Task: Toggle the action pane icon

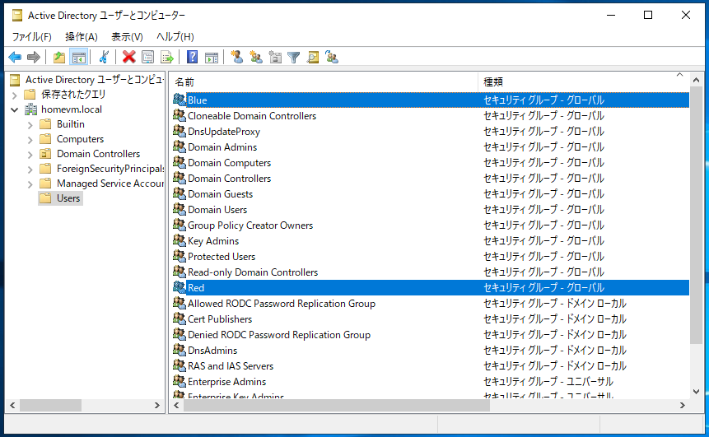Action: 211,57
